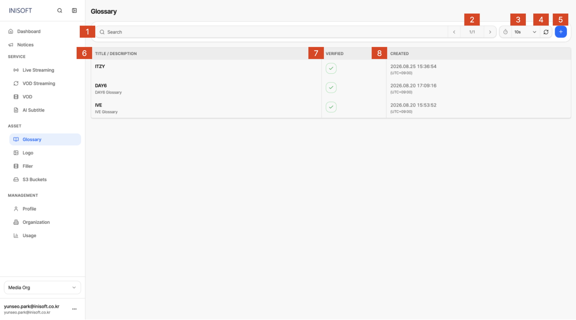Click the sidebar search magnifier icon
Viewport: 576px width, 320px height.
[60, 11]
